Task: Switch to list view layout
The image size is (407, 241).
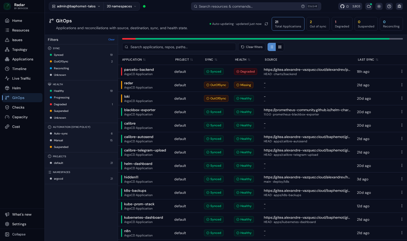Action: 271,47
